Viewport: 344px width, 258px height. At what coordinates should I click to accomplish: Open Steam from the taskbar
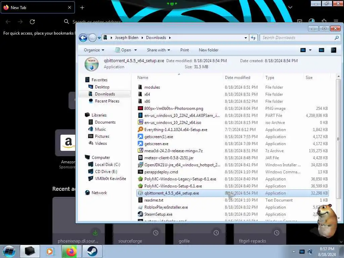pos(92,251)
